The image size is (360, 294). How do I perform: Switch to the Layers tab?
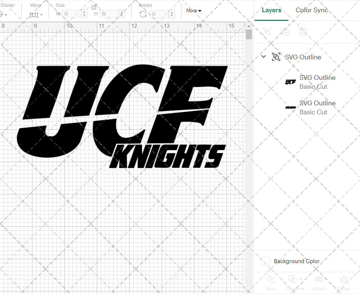pos(271,10)
